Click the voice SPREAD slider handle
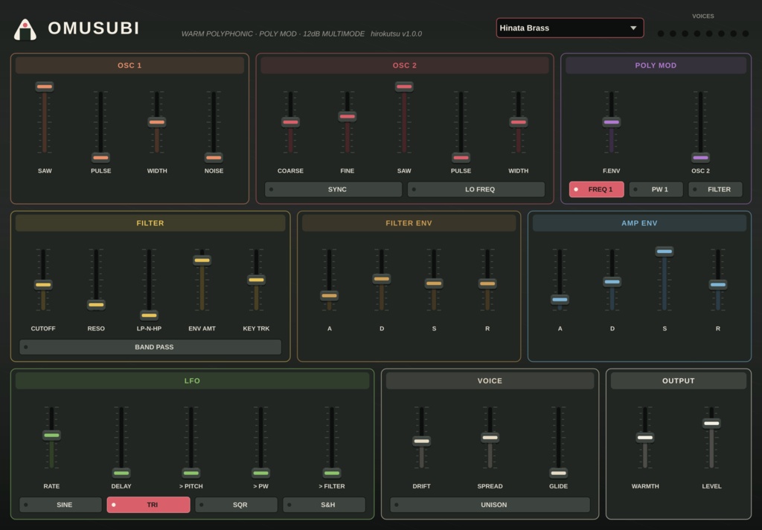Screen dimensions: 762x530 tap(490, 438)
